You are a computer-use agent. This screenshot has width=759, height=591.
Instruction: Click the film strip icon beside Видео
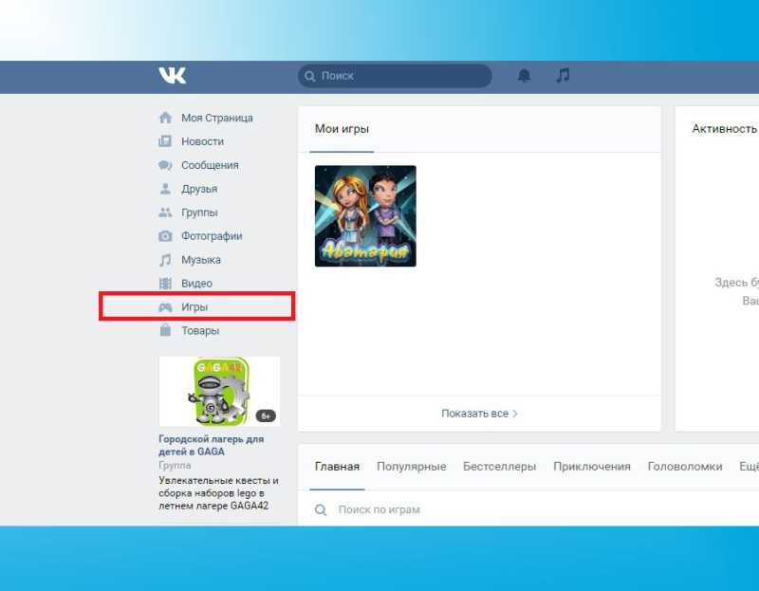[165, 283]
